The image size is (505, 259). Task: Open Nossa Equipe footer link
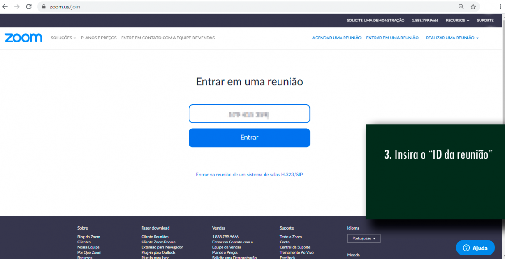point(88,247)
